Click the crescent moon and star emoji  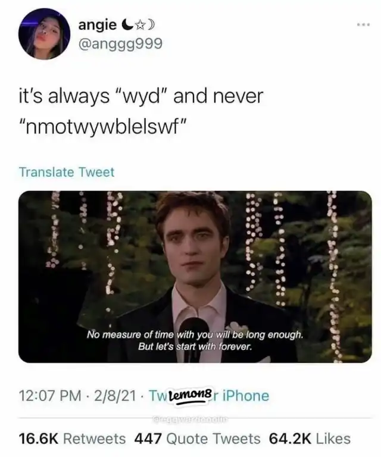coord(137,26)
